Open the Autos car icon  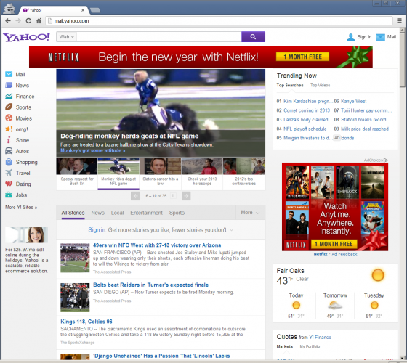(9, 151)
